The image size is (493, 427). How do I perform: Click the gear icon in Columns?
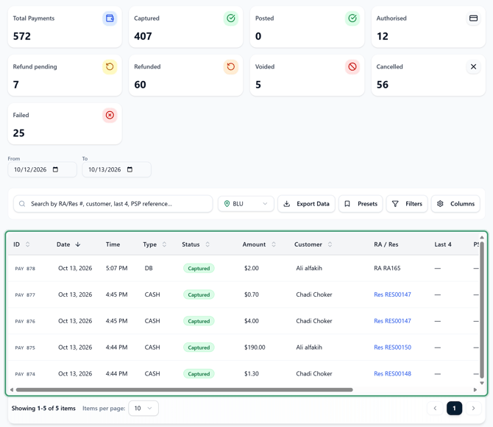(x=440, y=204)
